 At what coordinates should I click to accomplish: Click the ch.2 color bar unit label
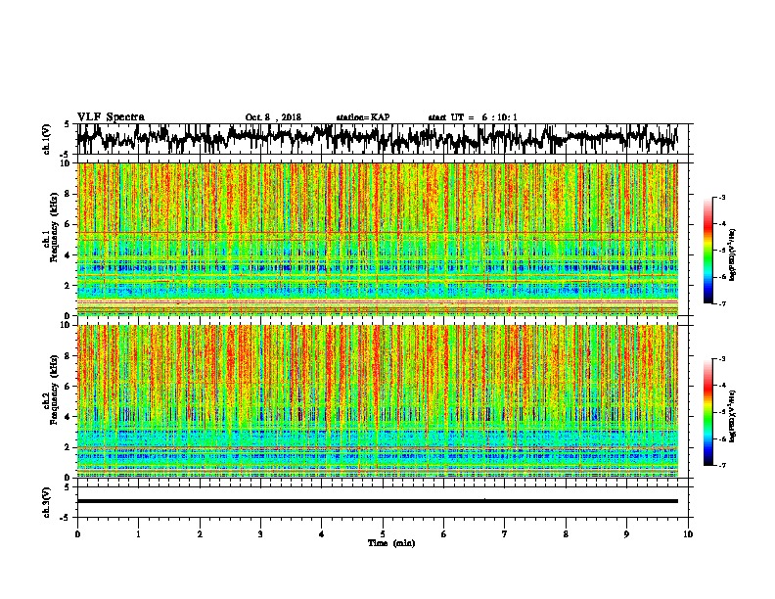click(733, 416)
